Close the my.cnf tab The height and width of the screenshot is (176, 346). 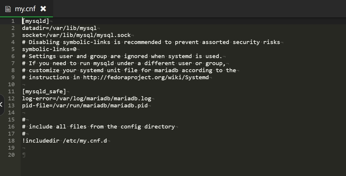tap(43, 9)
